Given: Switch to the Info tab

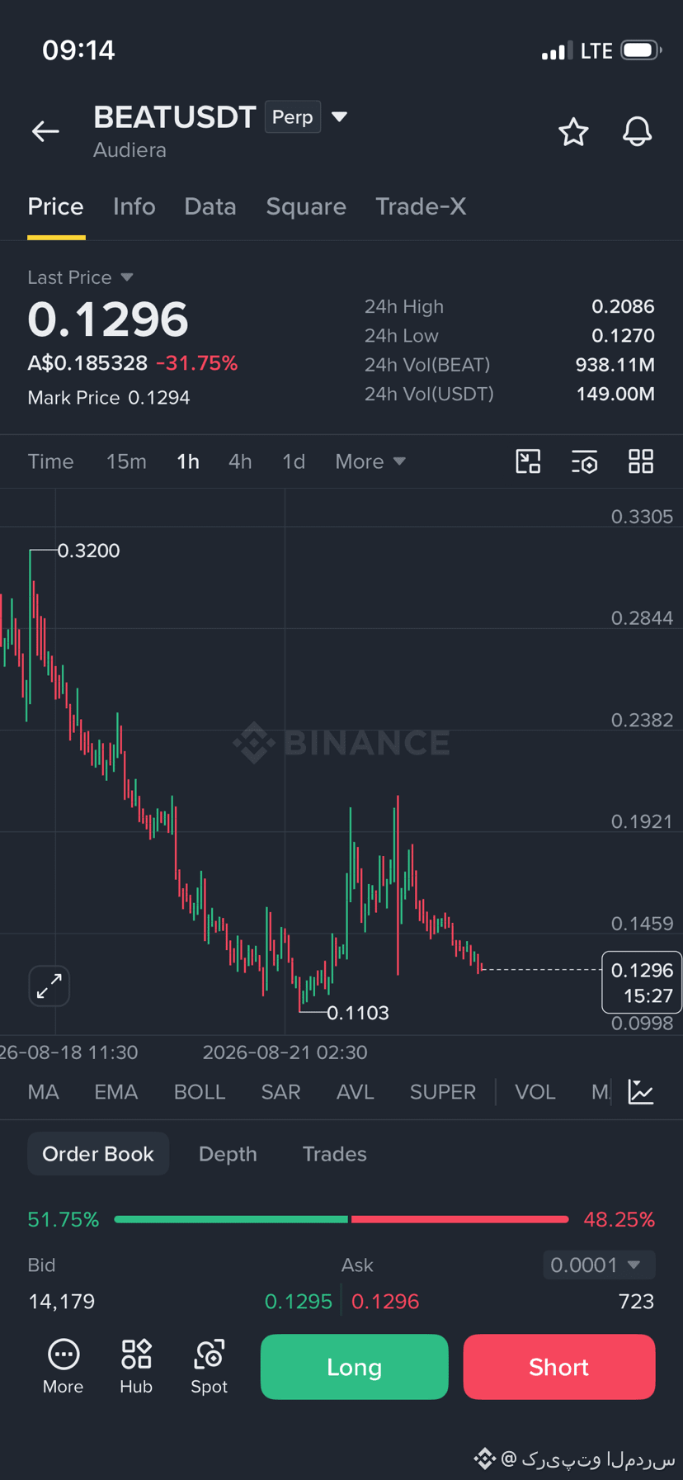Looking at the screenshot, I should click(x=134, y=206).
